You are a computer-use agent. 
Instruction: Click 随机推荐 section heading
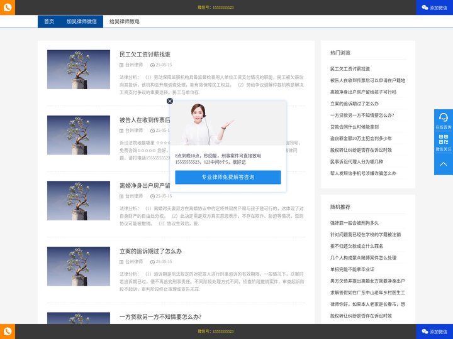point(340,207)
